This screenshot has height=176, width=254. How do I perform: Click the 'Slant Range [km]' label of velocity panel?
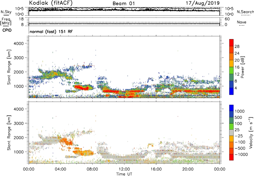click(9, 132)
